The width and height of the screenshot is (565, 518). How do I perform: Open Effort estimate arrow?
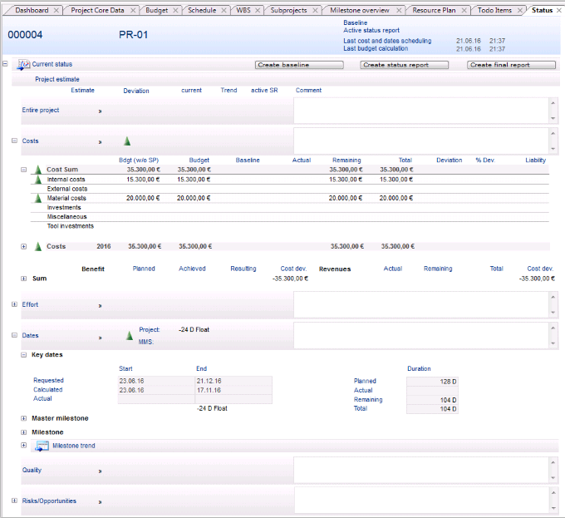pyautogui.click(x=101, y=306)
